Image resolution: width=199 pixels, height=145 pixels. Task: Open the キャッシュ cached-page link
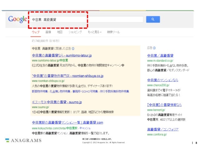[85, 128]
